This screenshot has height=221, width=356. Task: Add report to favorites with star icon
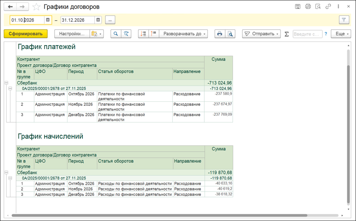pyautogui.click(x=36, y=7)
